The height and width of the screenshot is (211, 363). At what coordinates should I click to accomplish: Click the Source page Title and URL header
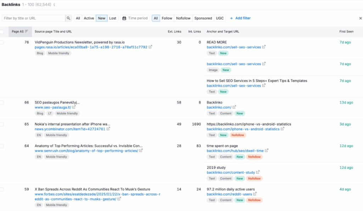53,32
